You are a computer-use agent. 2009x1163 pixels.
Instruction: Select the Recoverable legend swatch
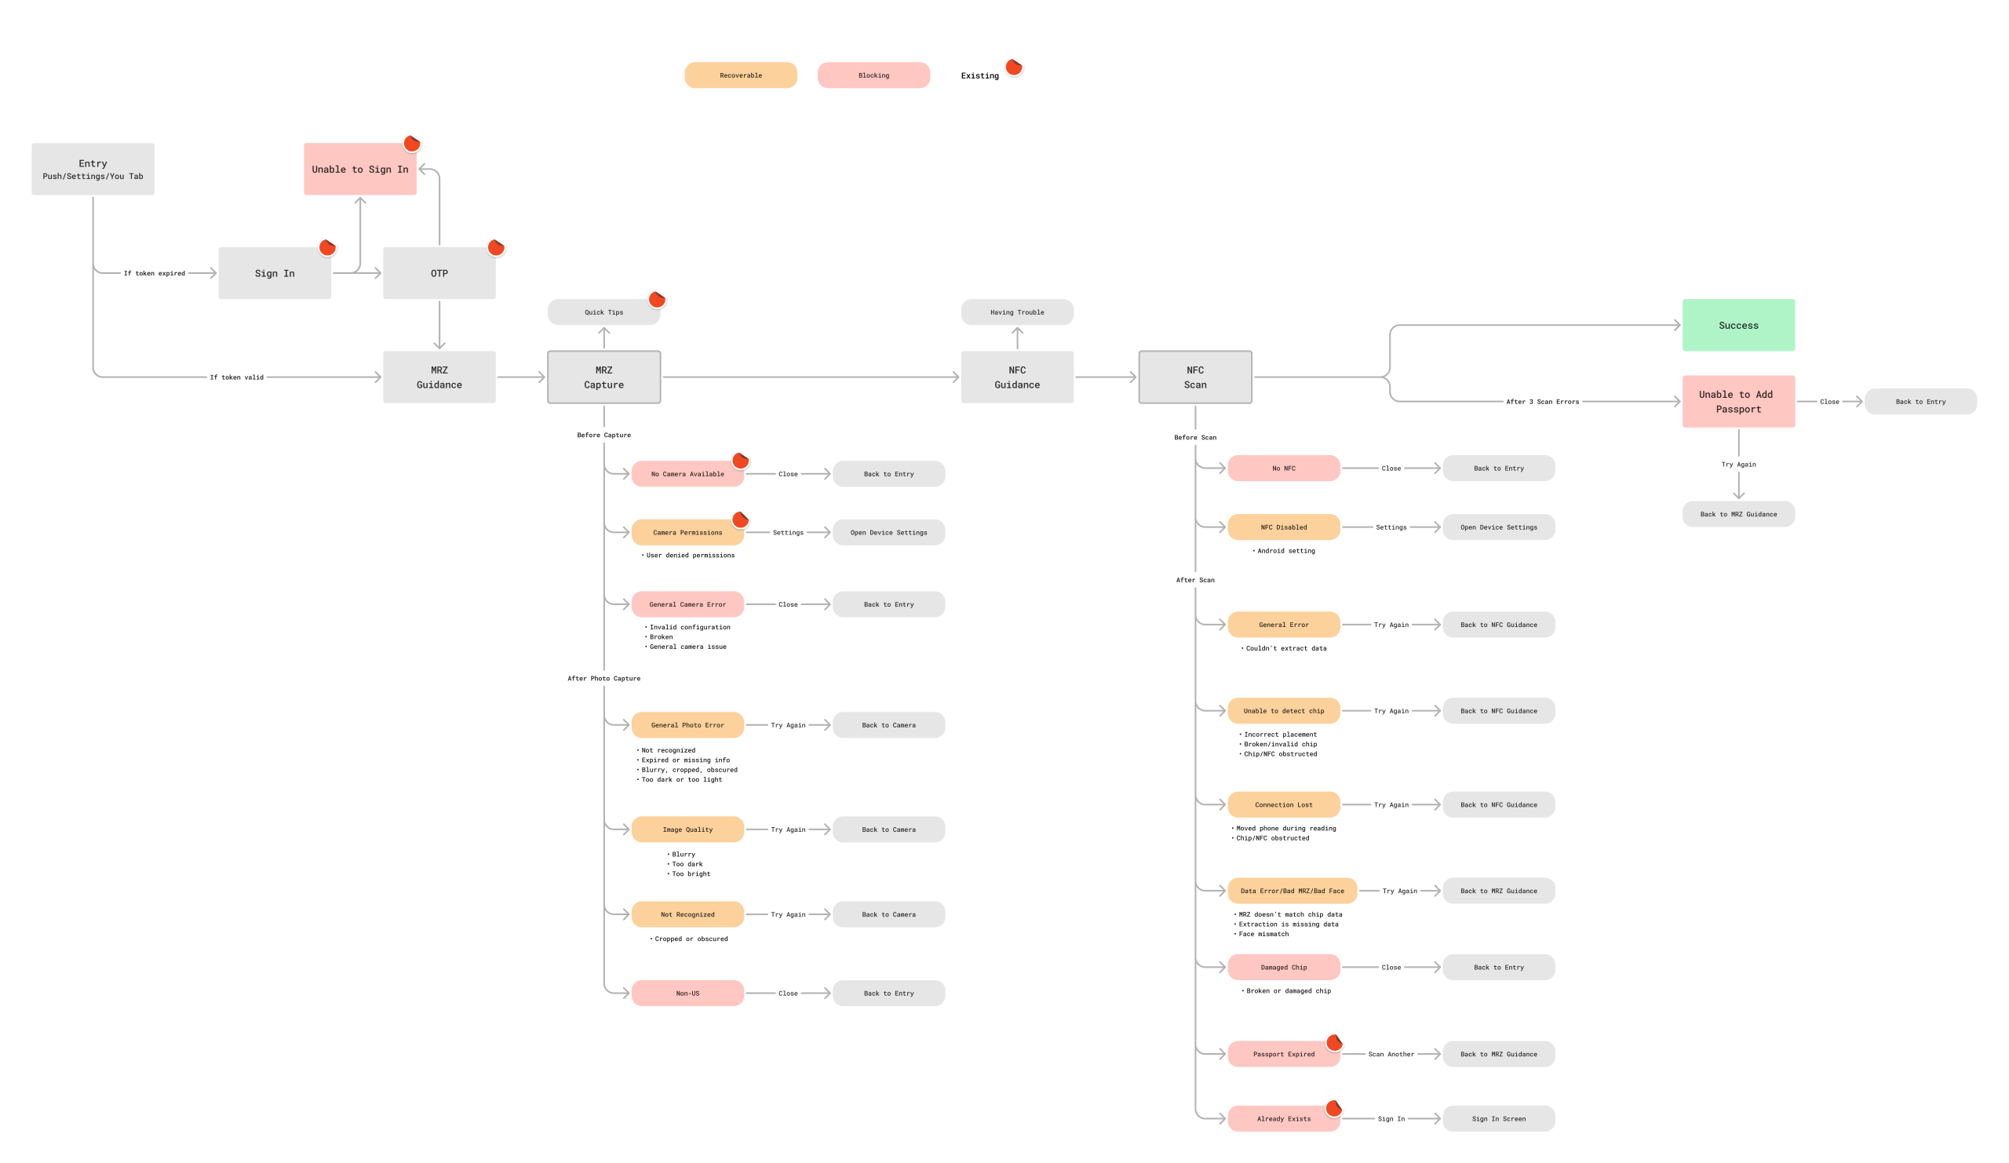coord(741,75)
